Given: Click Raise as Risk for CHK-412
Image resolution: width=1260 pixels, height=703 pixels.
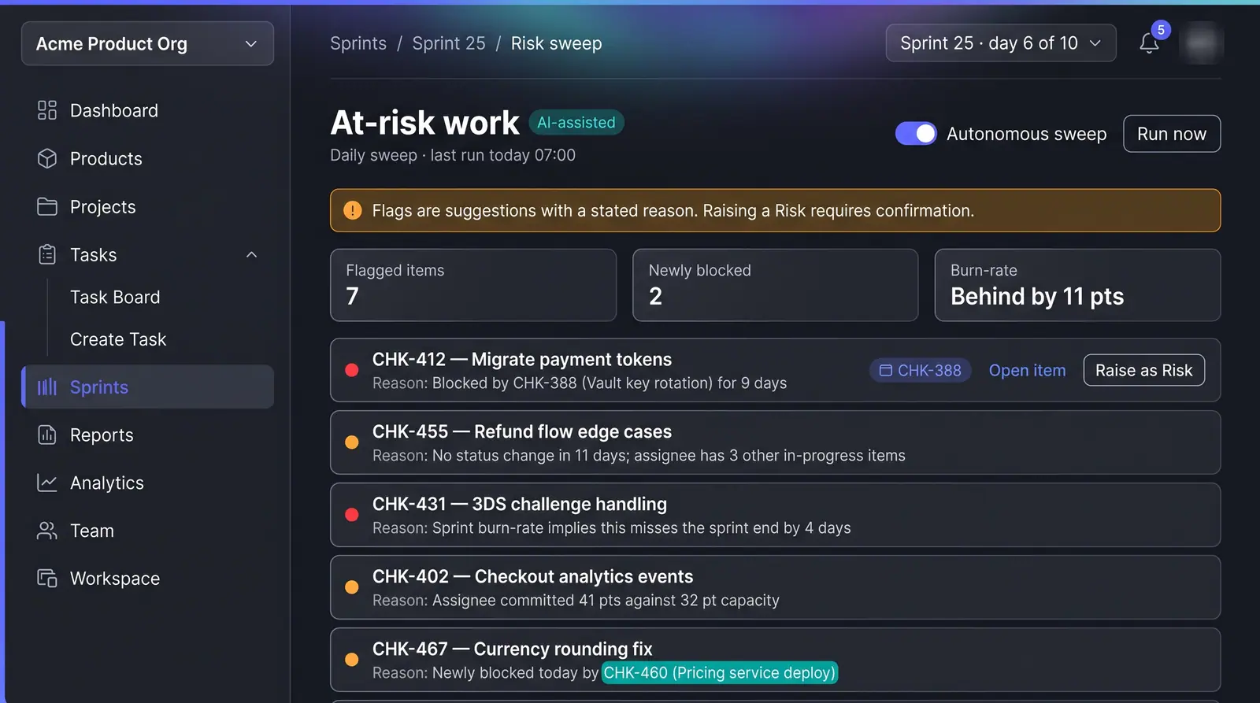Looking at the screenshot, I should tap(1144, 370).
